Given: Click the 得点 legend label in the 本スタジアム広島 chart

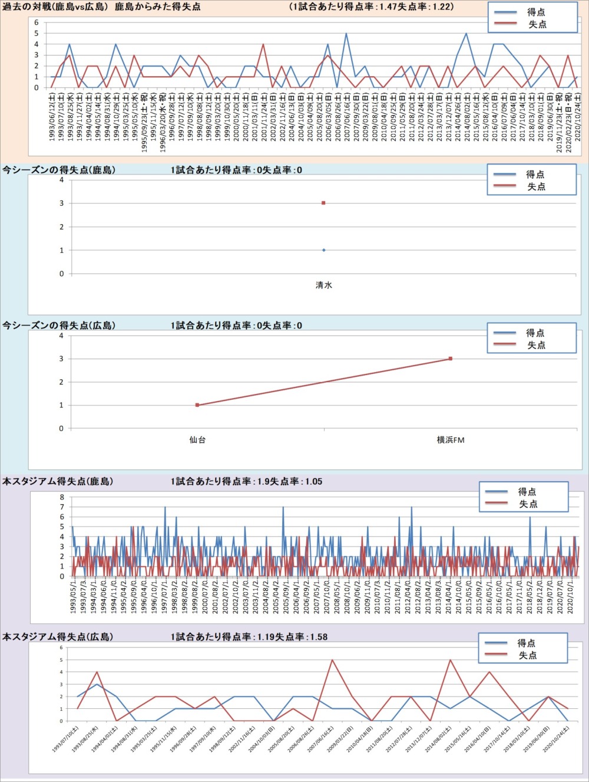Looking at the screenshot, I should [x=527, y=643].
